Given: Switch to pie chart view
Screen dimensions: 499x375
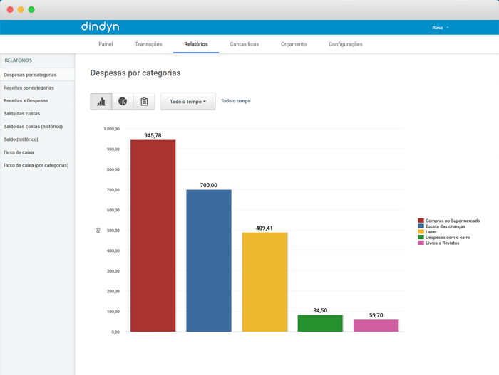Looking at the screenshot, I should (123, 101).
